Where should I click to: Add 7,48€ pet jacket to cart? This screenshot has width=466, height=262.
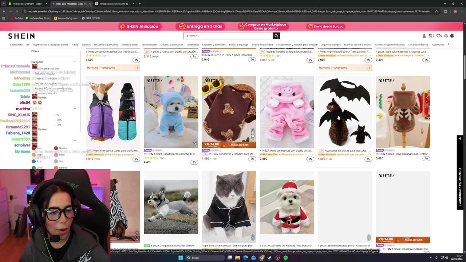[x=426, y=60]
